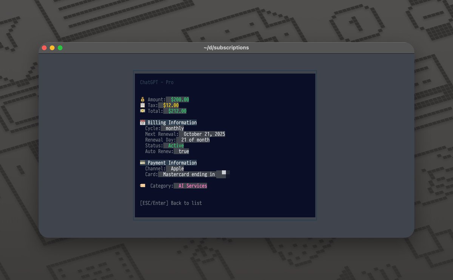Image resolution: width=453 pixels, height=280 pixels.
Task: Click the Billing Information section title
Action: (172, 123)
